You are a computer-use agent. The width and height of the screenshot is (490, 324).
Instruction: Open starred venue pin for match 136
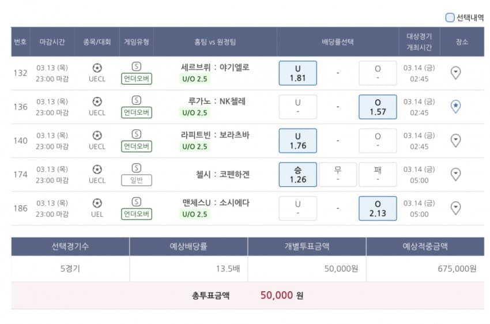(x=455, y=107)
